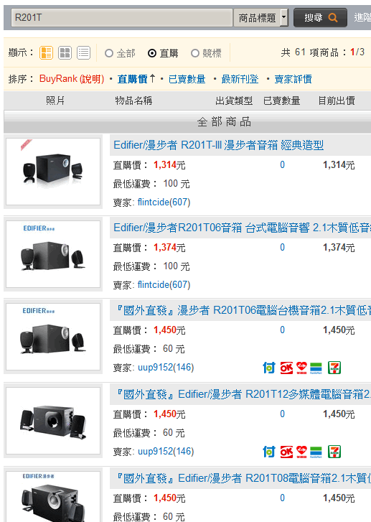Switch to text-only list view icon
Screen dimensions: 371x522
[x=83, y=53]
